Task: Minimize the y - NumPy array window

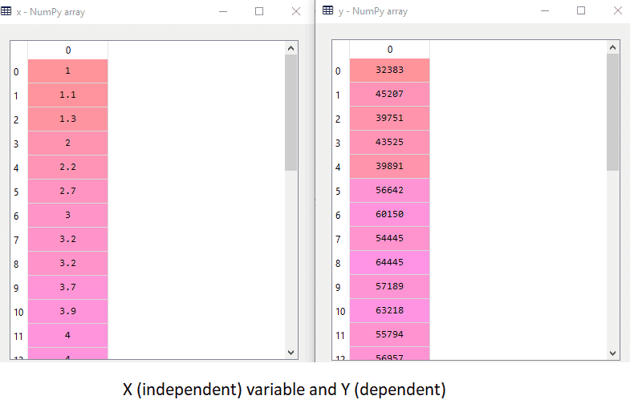Action: click(543, 11)
